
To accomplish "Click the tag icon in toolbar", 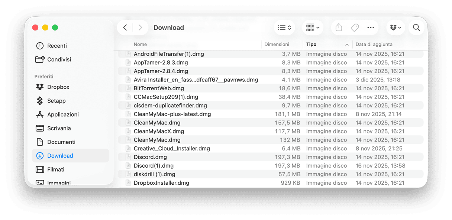I will [x=355, y=27].
